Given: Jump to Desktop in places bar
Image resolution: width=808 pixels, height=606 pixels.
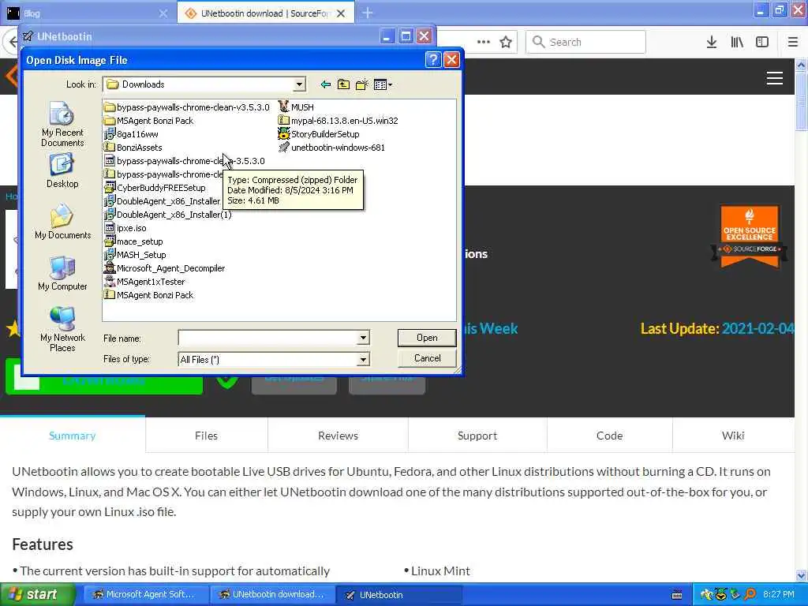Looking at the screenshot, I should pos(62,171).
